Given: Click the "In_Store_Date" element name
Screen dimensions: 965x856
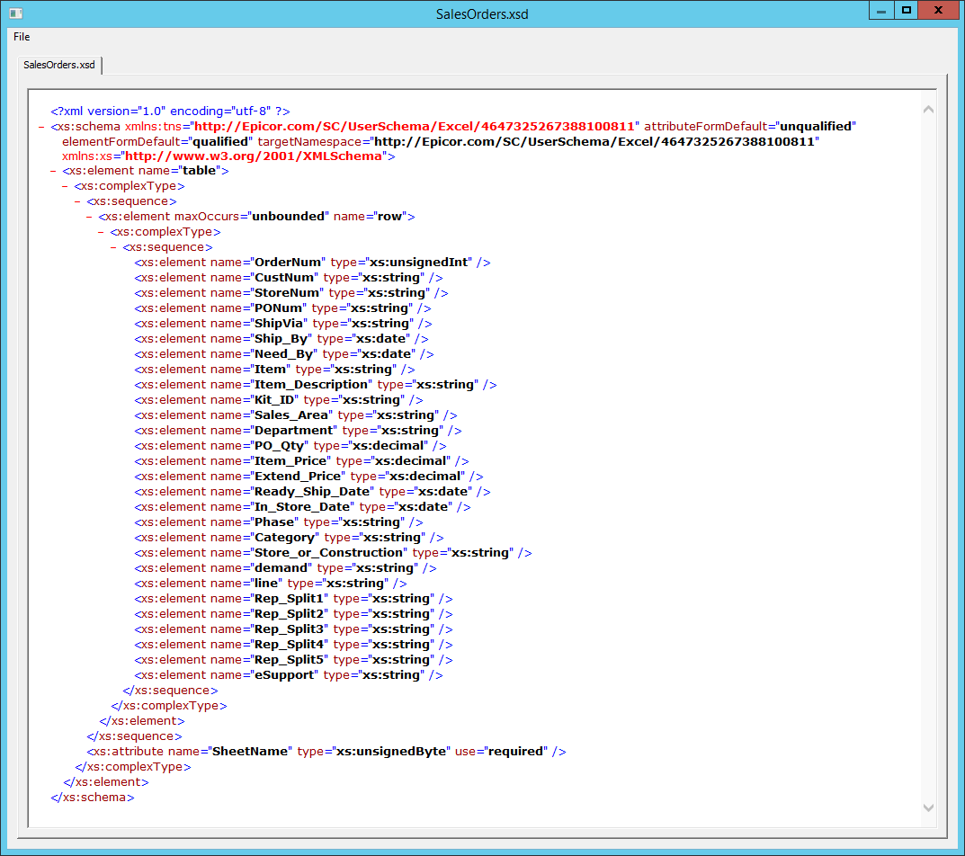Looking at the screenshot, I should point(302,507).
